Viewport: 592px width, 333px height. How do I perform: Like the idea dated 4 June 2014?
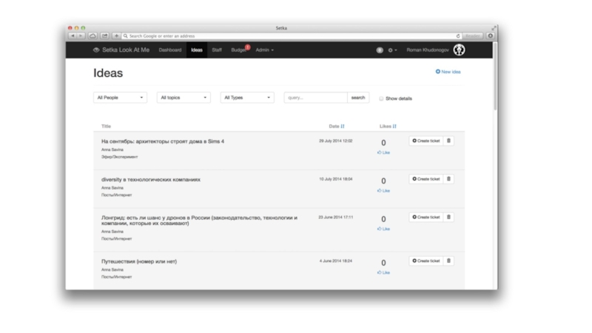(383, 272)
